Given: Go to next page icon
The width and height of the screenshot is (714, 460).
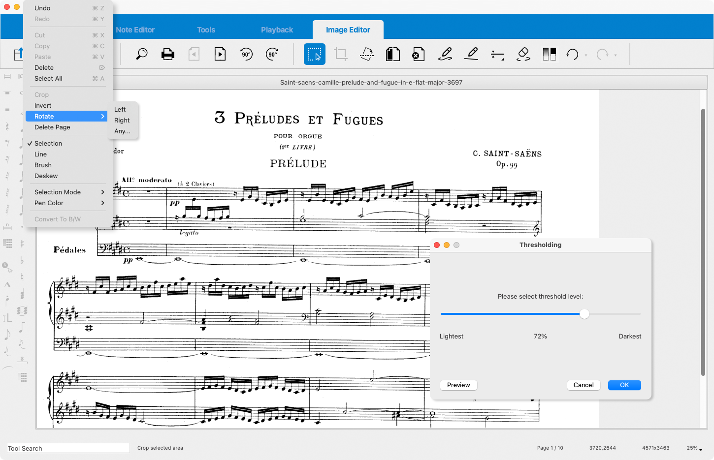Looking at the screenshot, I should tap(220, 54).
